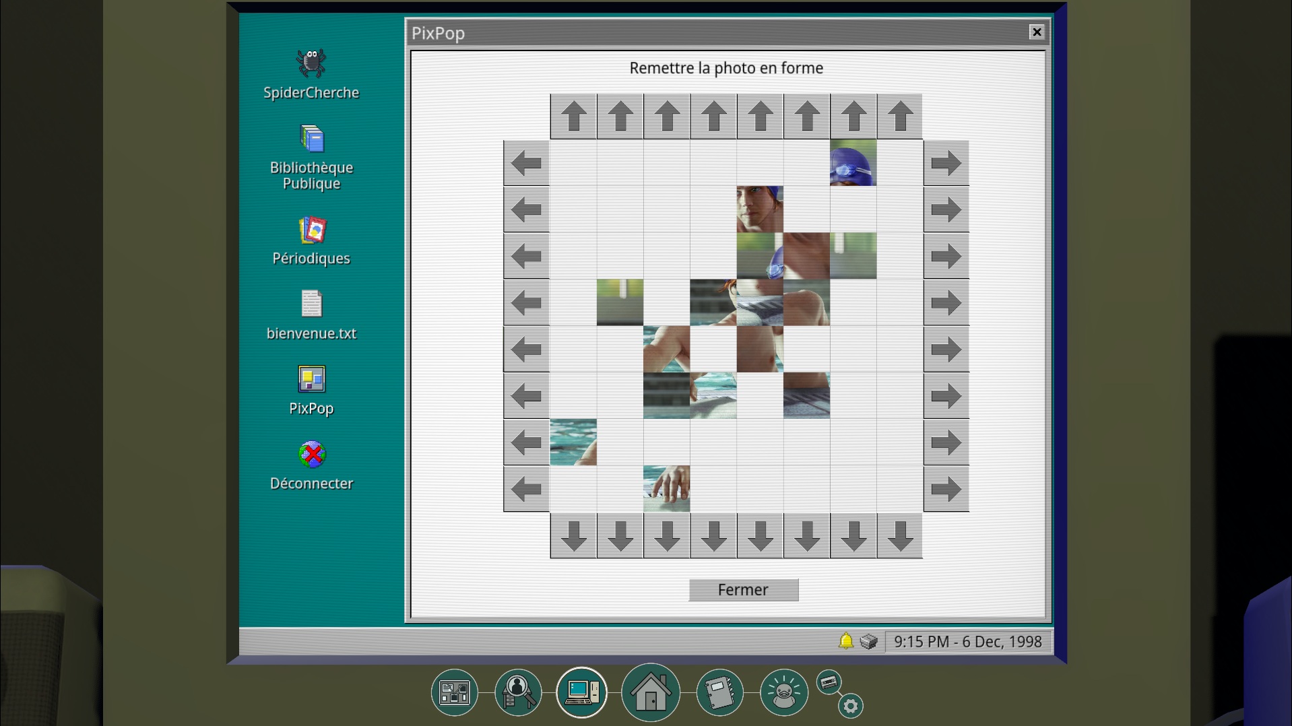Open the evidence board icon

point(455,692)
